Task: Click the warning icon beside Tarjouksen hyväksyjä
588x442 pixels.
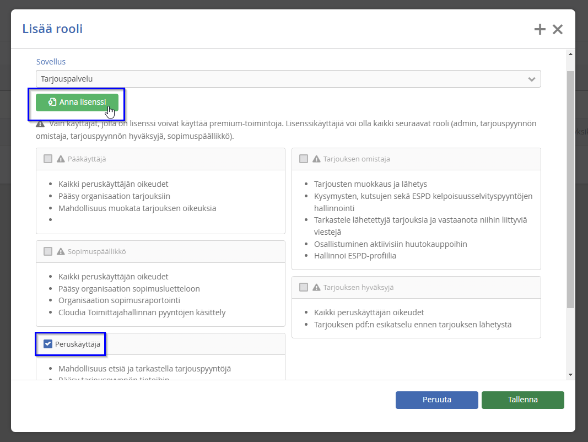Action: click(316, 287)
